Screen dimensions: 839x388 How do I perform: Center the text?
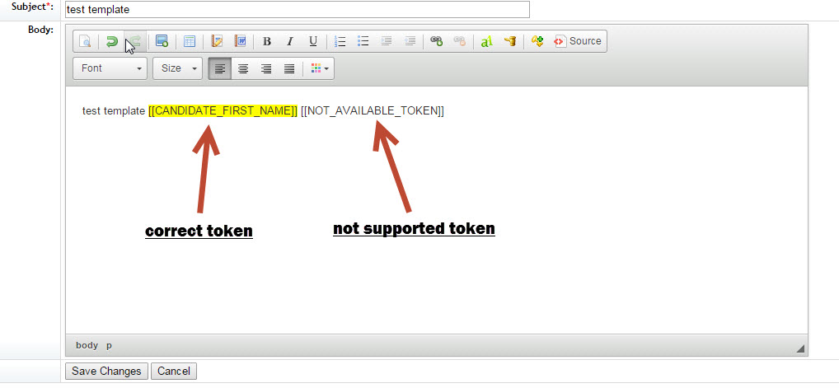pos(243,68)
